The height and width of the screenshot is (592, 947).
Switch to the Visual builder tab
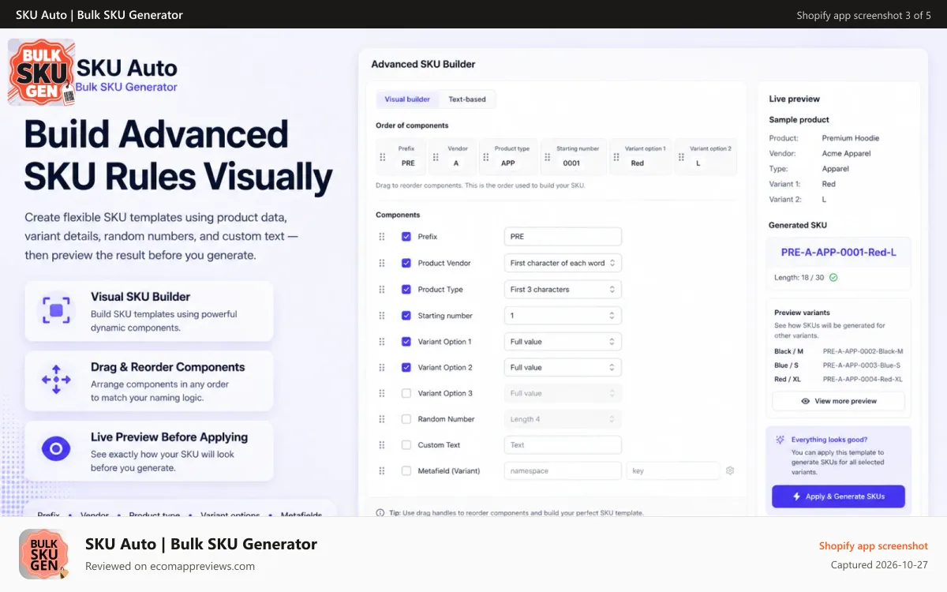pyautogui.click(x=407, y=99)
